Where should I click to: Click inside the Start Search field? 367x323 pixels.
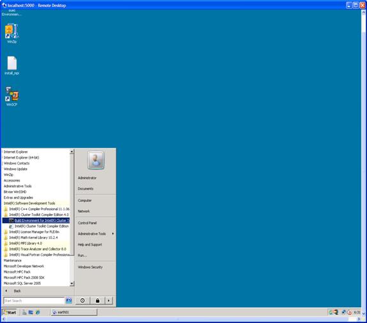click(x=34, y=301)
